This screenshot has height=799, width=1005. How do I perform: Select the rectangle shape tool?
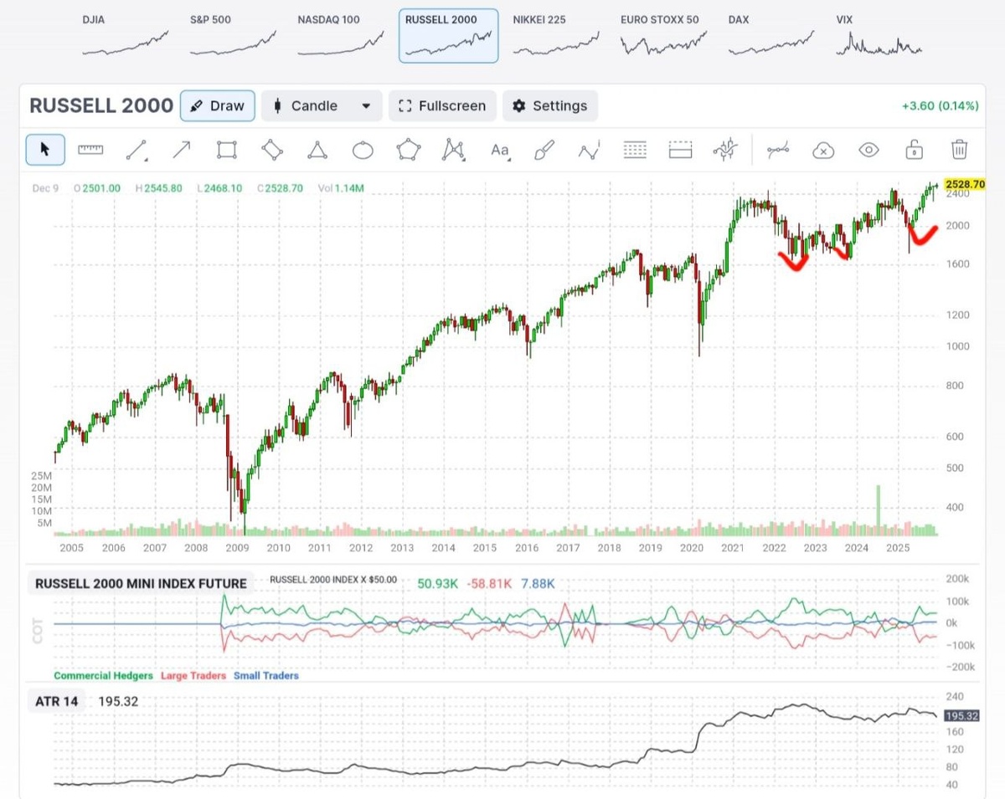click(226, 150)
